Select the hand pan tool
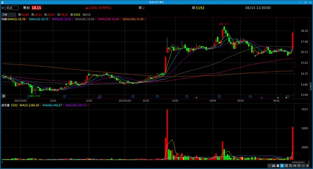This screenshot has height=169, width=313. (x=277, y=166)
